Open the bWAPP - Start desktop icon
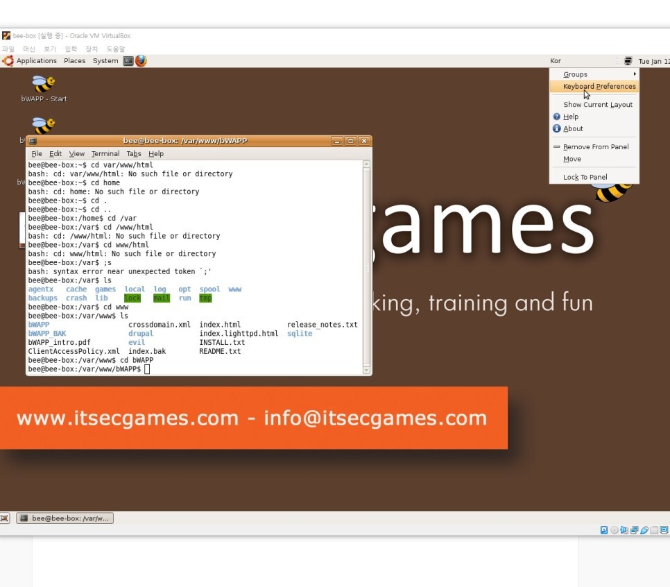Screen dimensions: 670x587 click(44, 89)
